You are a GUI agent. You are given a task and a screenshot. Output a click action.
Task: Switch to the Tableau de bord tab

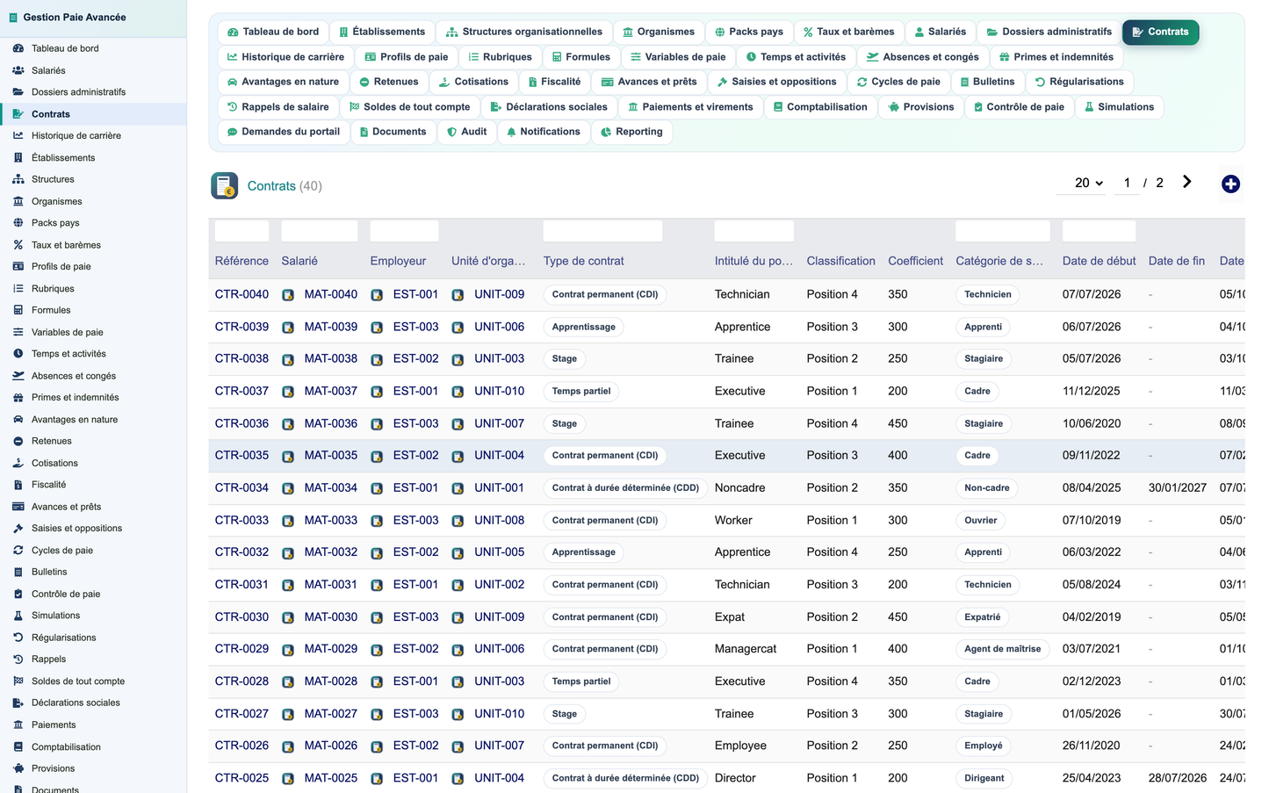point(273,32)
